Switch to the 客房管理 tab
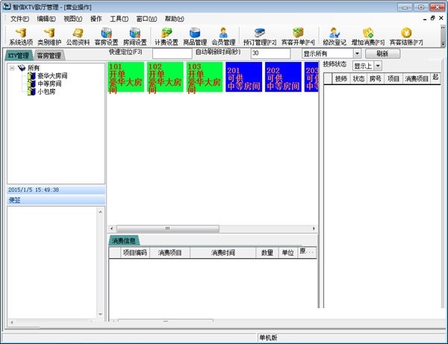Image resolution: width=448 pixels, height=344 pixels. (49, 55)
